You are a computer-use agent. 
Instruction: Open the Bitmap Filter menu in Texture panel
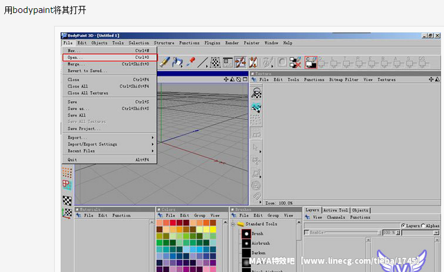pyautogui.click(x=343, y=79)
